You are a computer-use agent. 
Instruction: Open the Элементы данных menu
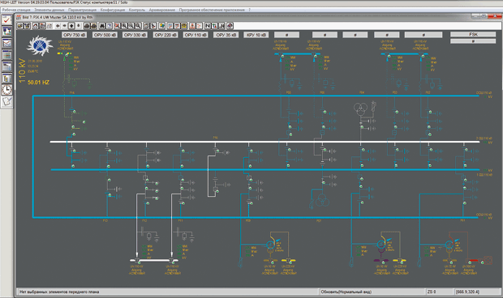coord(49,10)
